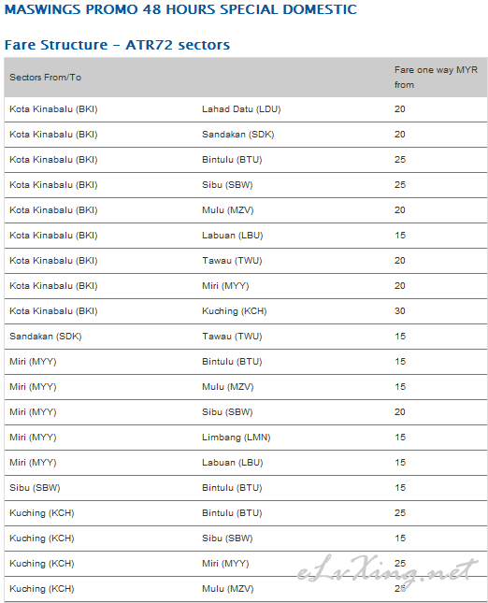The width and height of the screenshot is (488, 603).
Task: Click the eLvXing.net watermark
Action: point(388,570)
